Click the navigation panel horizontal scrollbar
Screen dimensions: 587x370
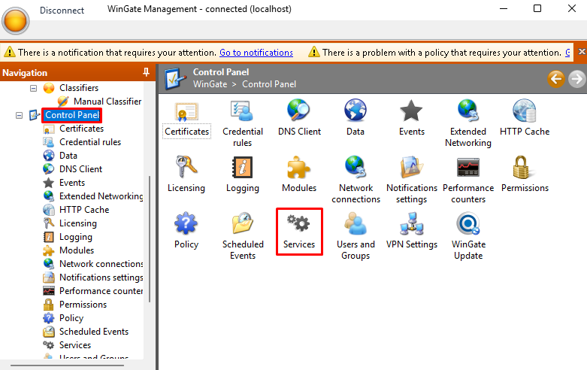[x=68, y=365]
